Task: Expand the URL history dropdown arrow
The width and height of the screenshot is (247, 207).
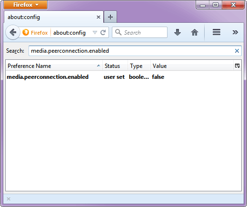Action: [x=95, y=33]
